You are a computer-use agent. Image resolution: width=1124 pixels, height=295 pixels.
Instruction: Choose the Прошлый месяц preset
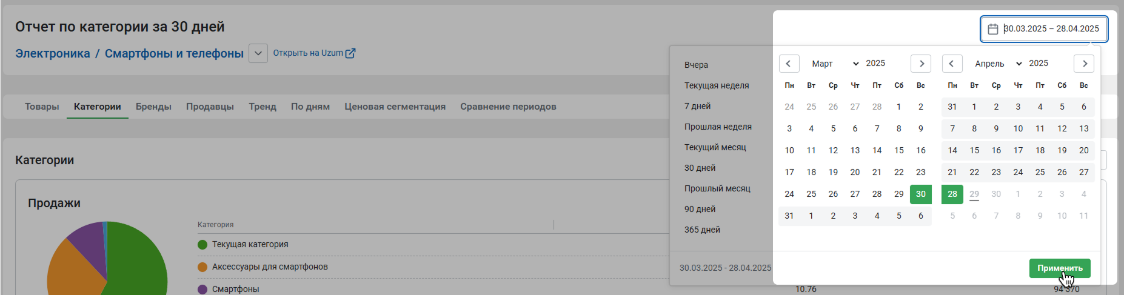717,188
